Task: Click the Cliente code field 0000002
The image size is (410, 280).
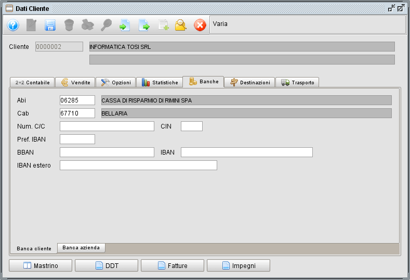Action: coord(59,47)
